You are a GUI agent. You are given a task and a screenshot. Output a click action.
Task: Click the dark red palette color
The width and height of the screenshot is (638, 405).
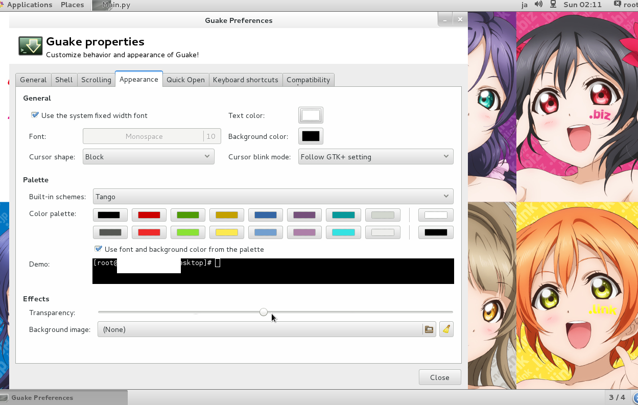pos(149,215)
